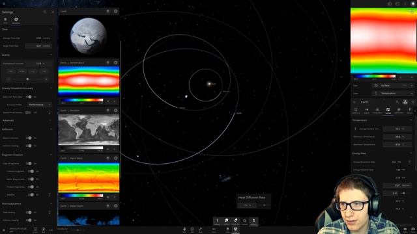Toggle the Gravity Tree Calculation switch
This screenshot has width=417, height=234.
click(x=27, y=112)
